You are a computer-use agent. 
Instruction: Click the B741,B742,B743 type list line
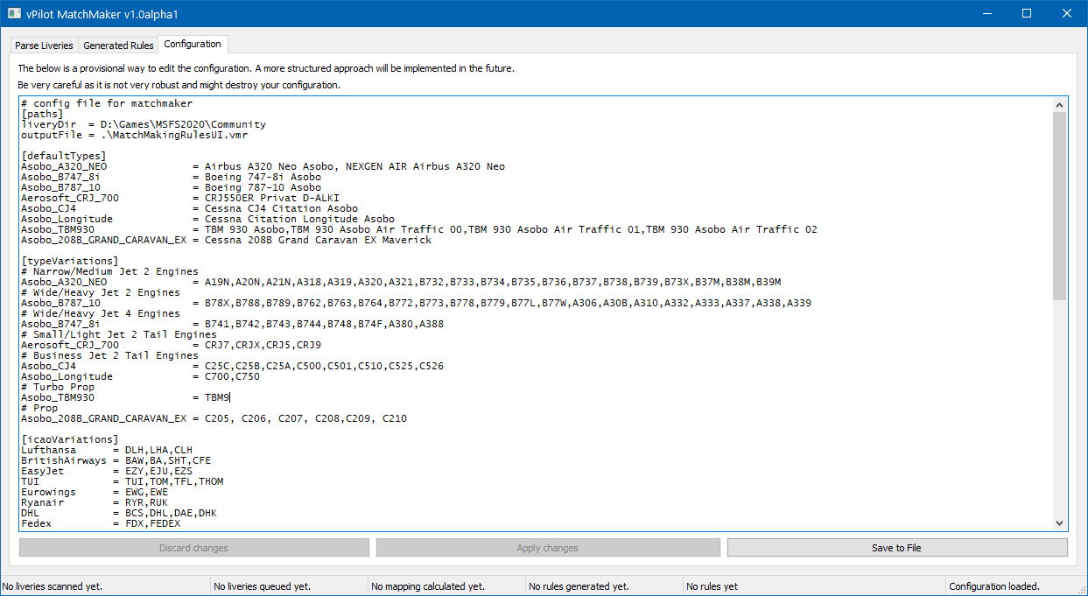[x=233, y=324]
